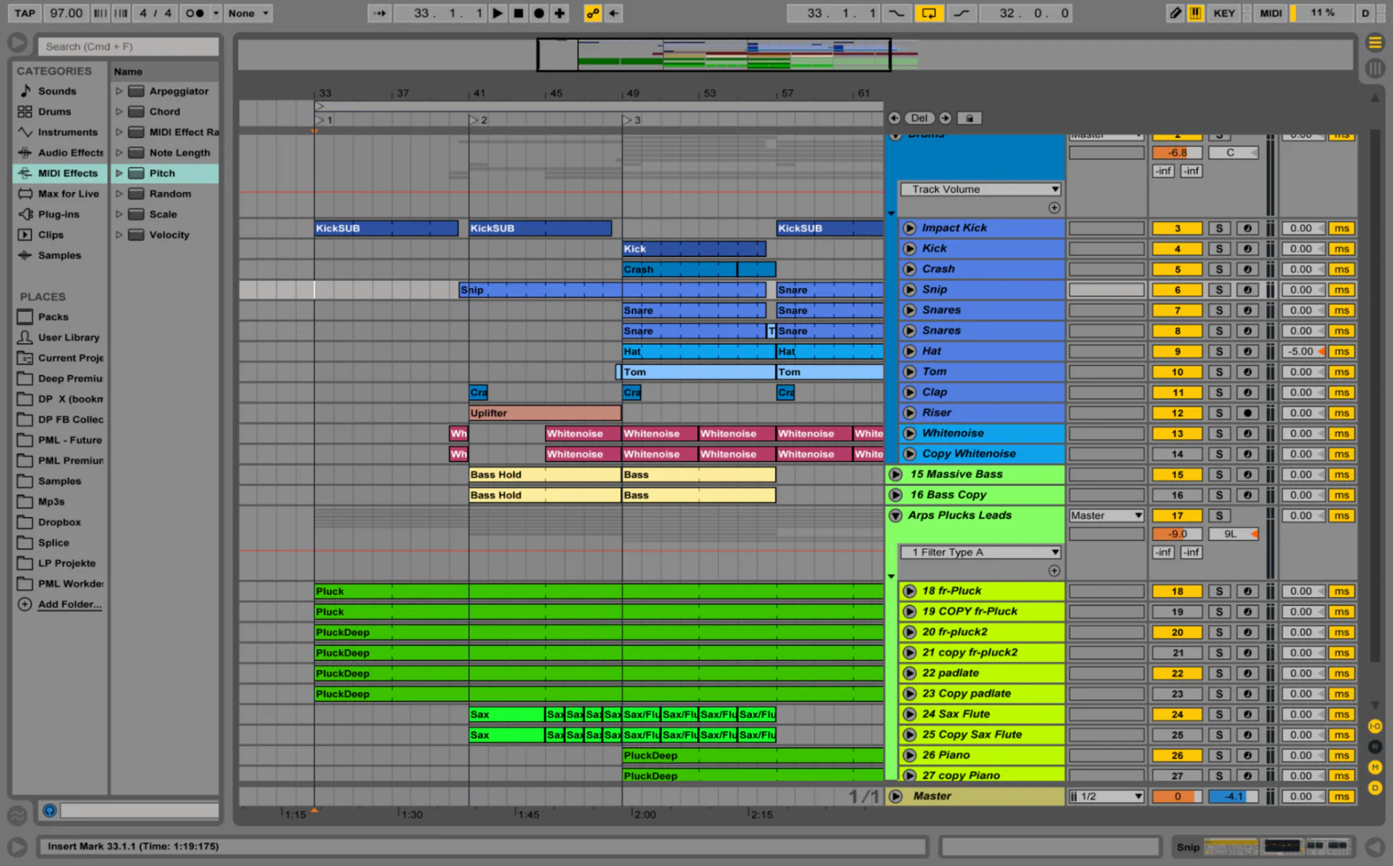Arm the Snip track for recording

(1246, 290)
